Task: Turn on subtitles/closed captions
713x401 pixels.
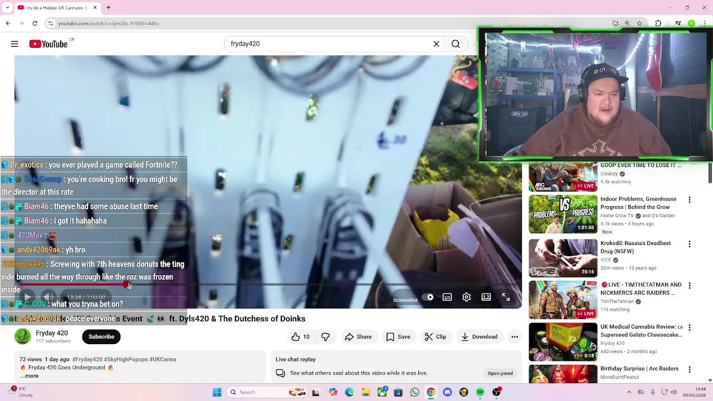Action: point(447,297)
